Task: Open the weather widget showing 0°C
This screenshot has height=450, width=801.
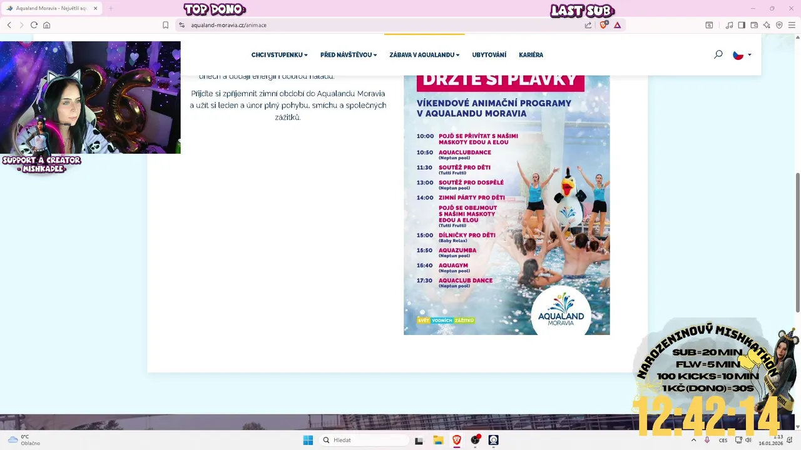Action: pyautogui.click(x=24, y=440)
